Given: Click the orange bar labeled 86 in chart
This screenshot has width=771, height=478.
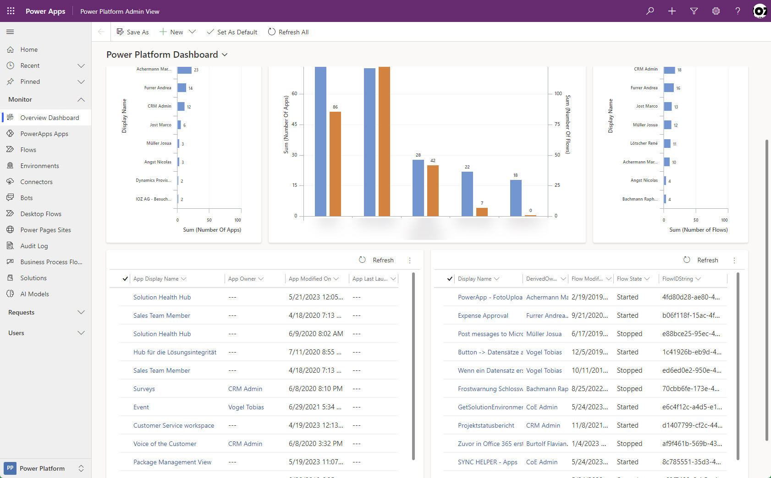Looking at the screenshot, I should click(x=335, y=164).
